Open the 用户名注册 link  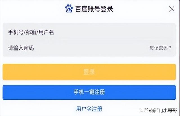pyautogui.click(x=89, y=108)
